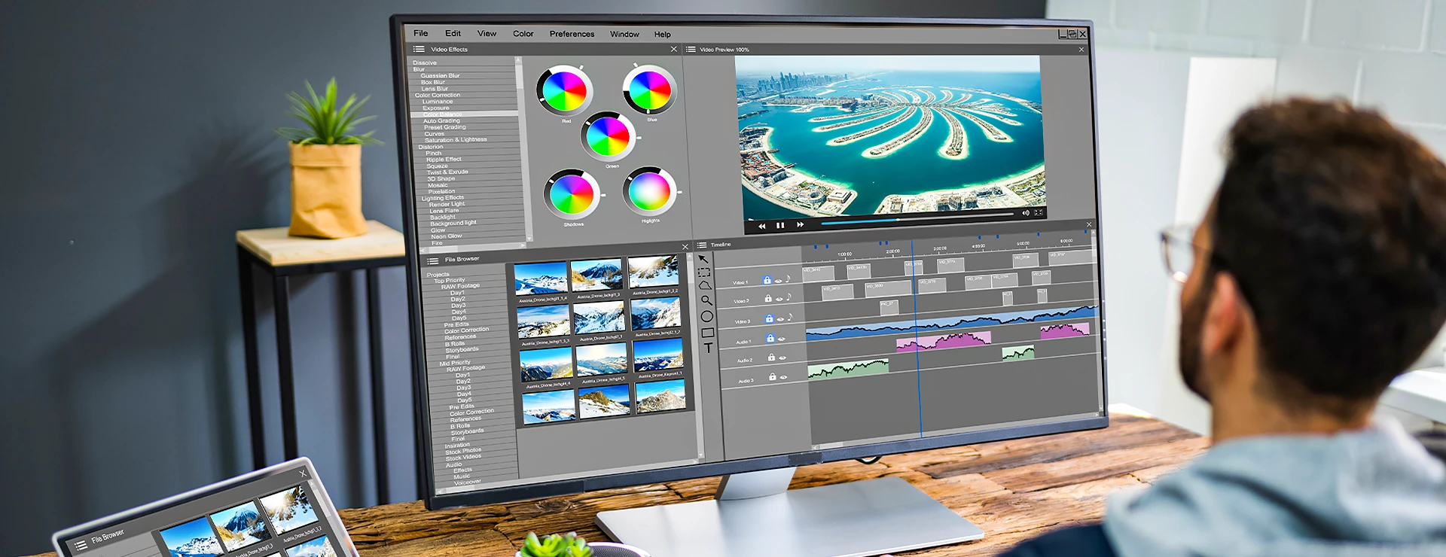Hide Video 2 track with eye icon
The image size is (1446, 557).
(x=779, y=300)
